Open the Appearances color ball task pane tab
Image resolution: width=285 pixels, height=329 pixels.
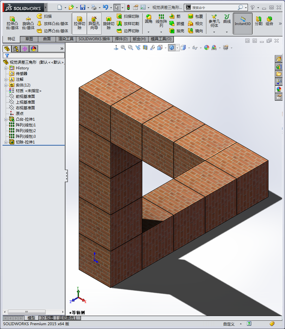click(x=279, y=89)
